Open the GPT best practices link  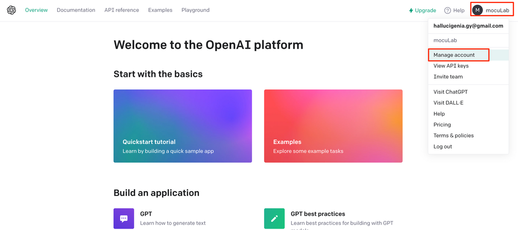[318, 214]
